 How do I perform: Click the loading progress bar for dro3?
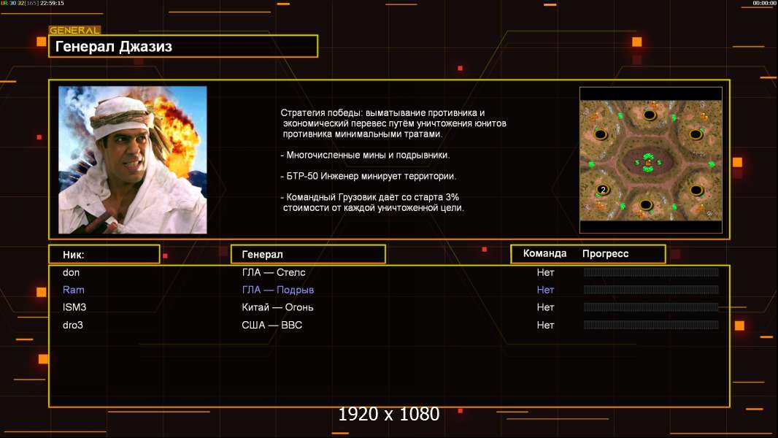pos(651,325)
